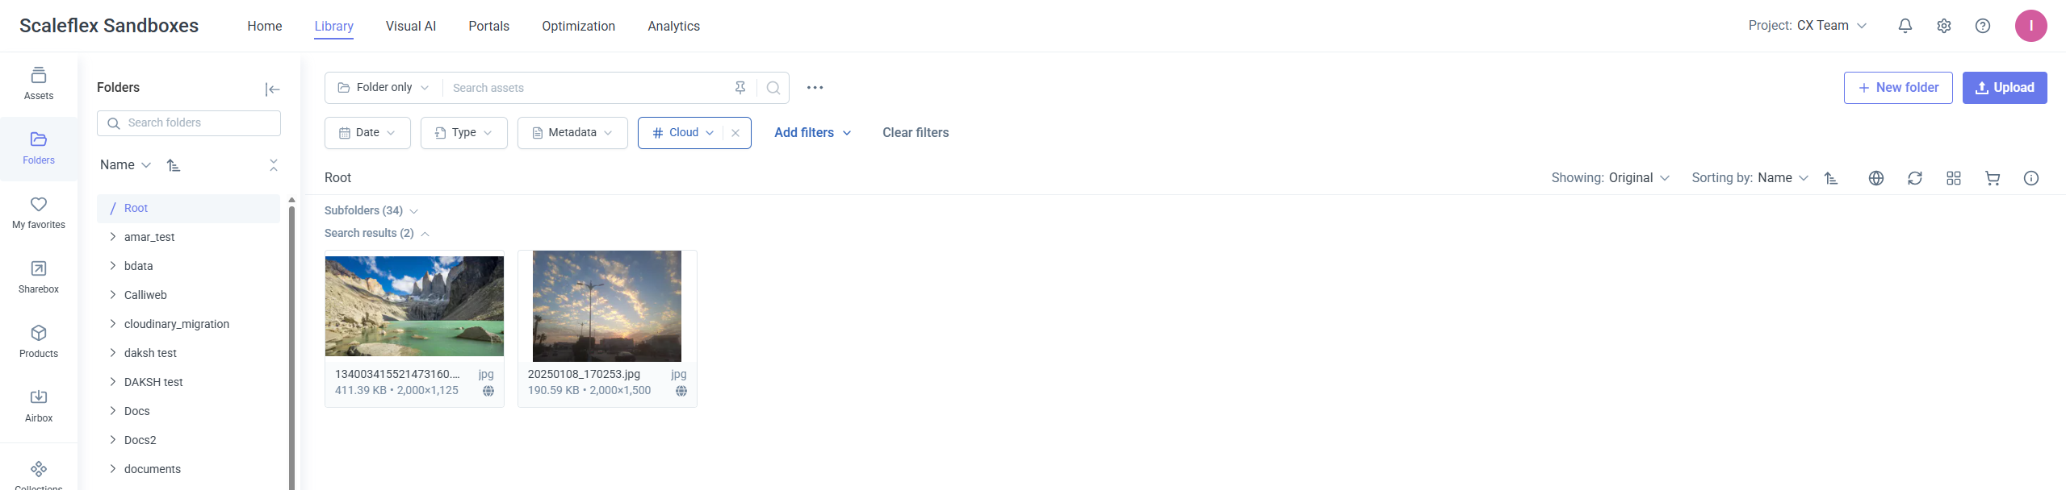Expand the amar_test folder
The image size is (2066, 490).
[x=113, y=237]
